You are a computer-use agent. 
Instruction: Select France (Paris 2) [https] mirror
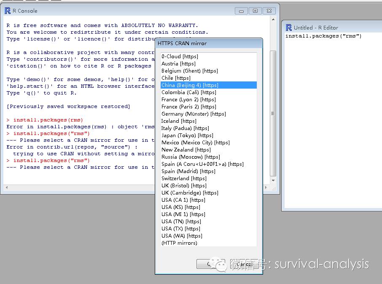coord(209,107)
